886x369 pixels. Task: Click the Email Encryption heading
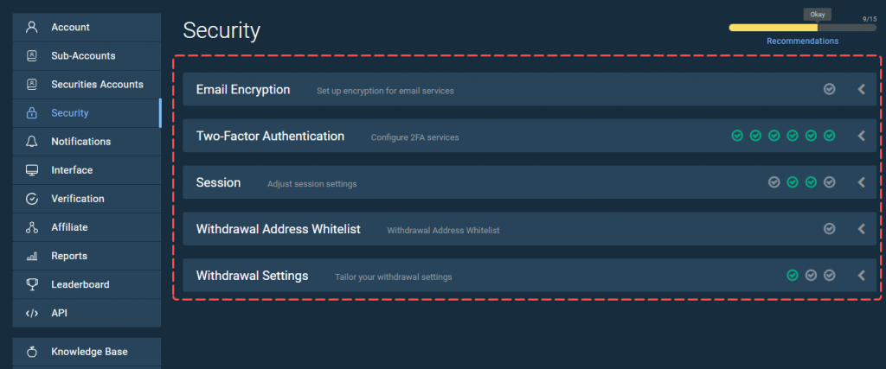(x=243, y=89)
